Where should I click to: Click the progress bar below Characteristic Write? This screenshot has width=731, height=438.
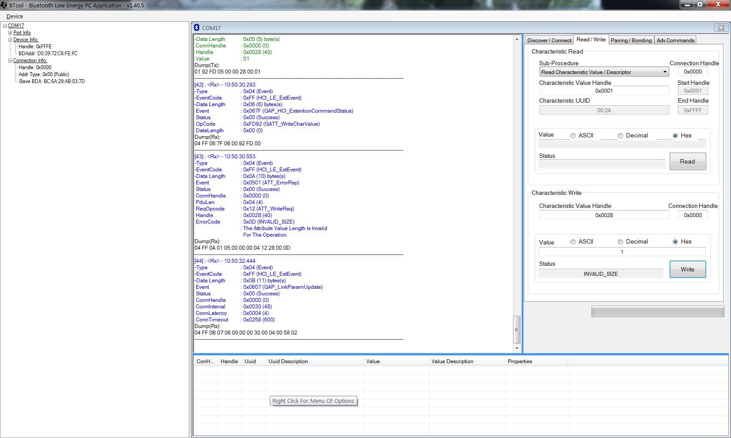[x=657, y=311]
